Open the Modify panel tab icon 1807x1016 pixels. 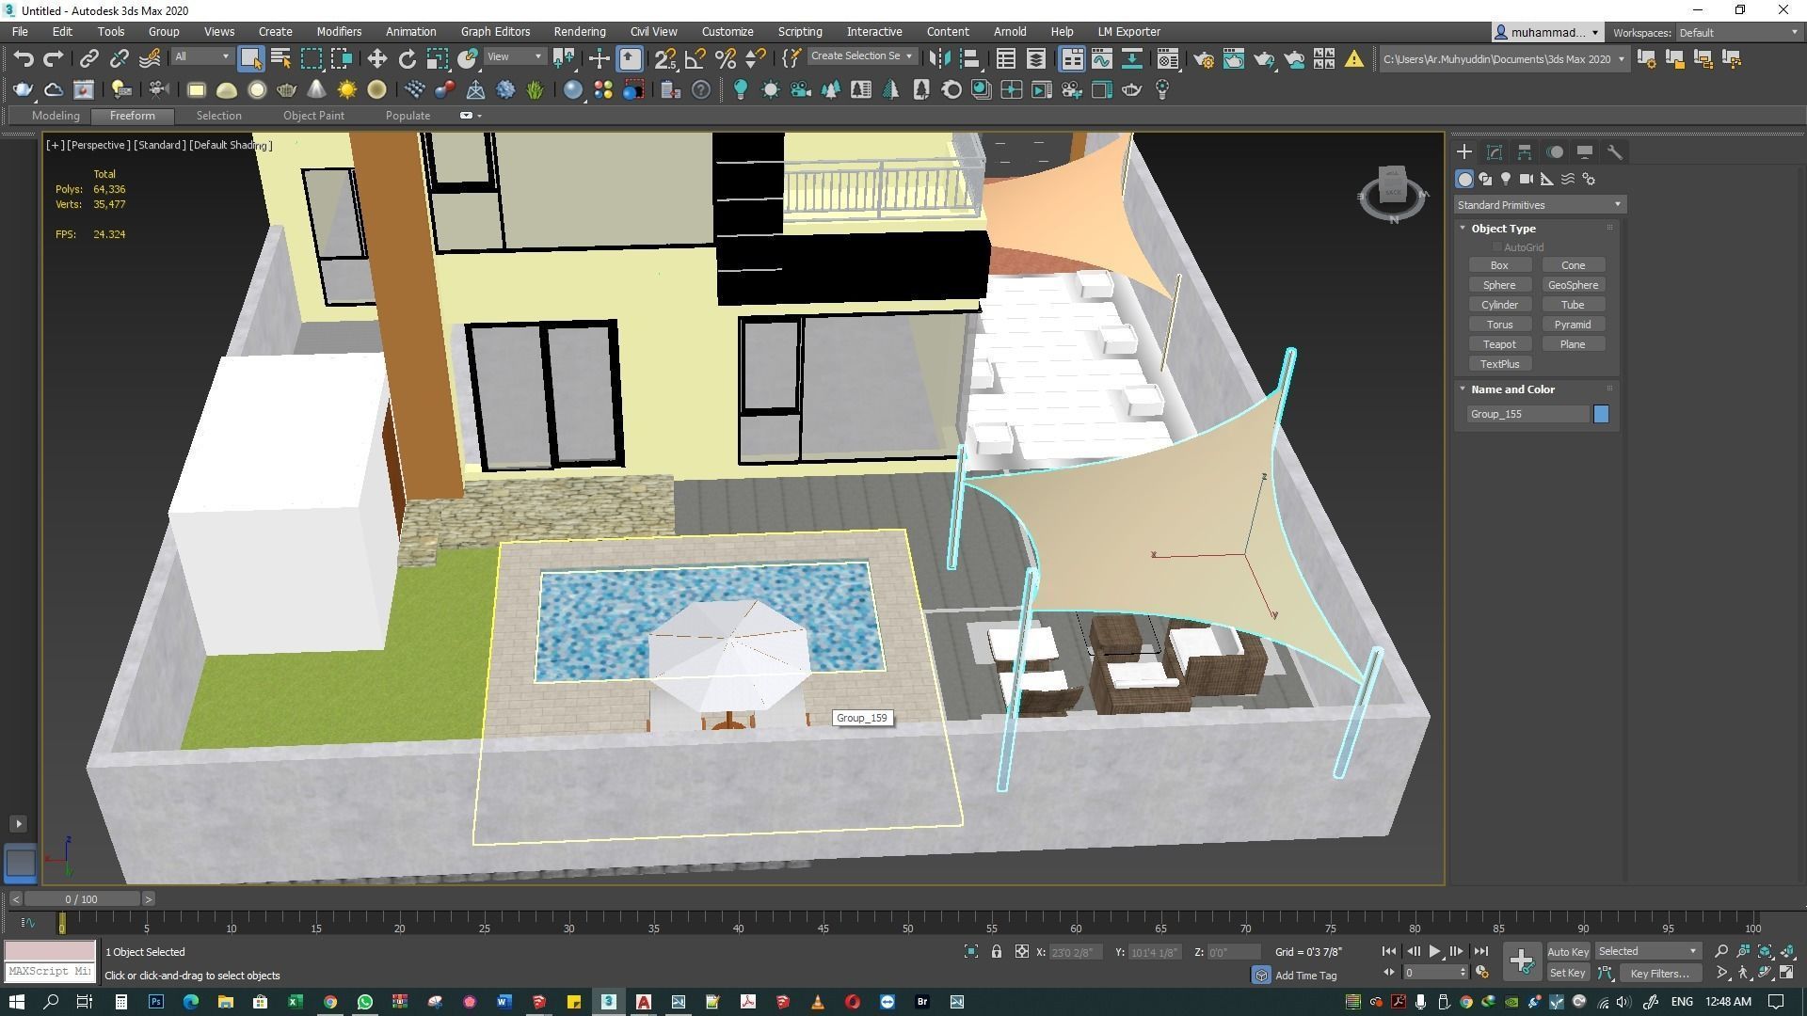(x=1495, y=151)
